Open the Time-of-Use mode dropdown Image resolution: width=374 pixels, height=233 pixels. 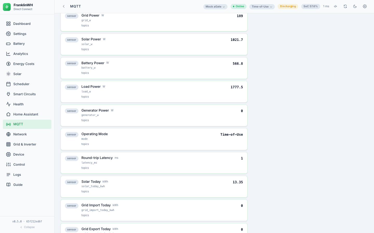click(262, 7)
